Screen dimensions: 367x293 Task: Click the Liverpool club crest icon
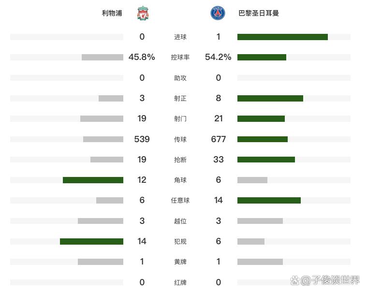tap(143, 13)
